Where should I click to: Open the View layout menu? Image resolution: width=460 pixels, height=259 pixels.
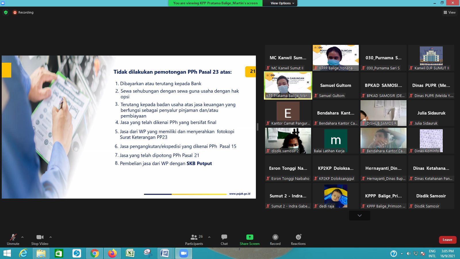(449, 12)
